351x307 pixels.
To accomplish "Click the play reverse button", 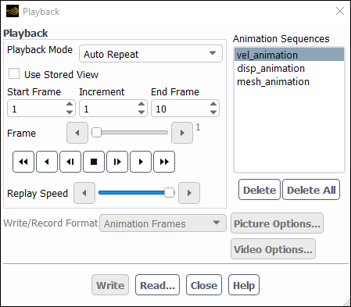I will (x=47, y=162).
